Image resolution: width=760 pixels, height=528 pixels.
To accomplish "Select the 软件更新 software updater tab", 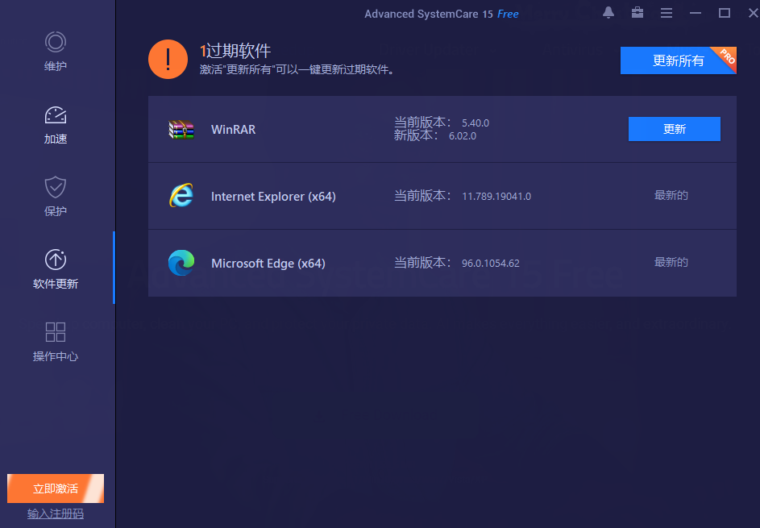I will [56, 269].
